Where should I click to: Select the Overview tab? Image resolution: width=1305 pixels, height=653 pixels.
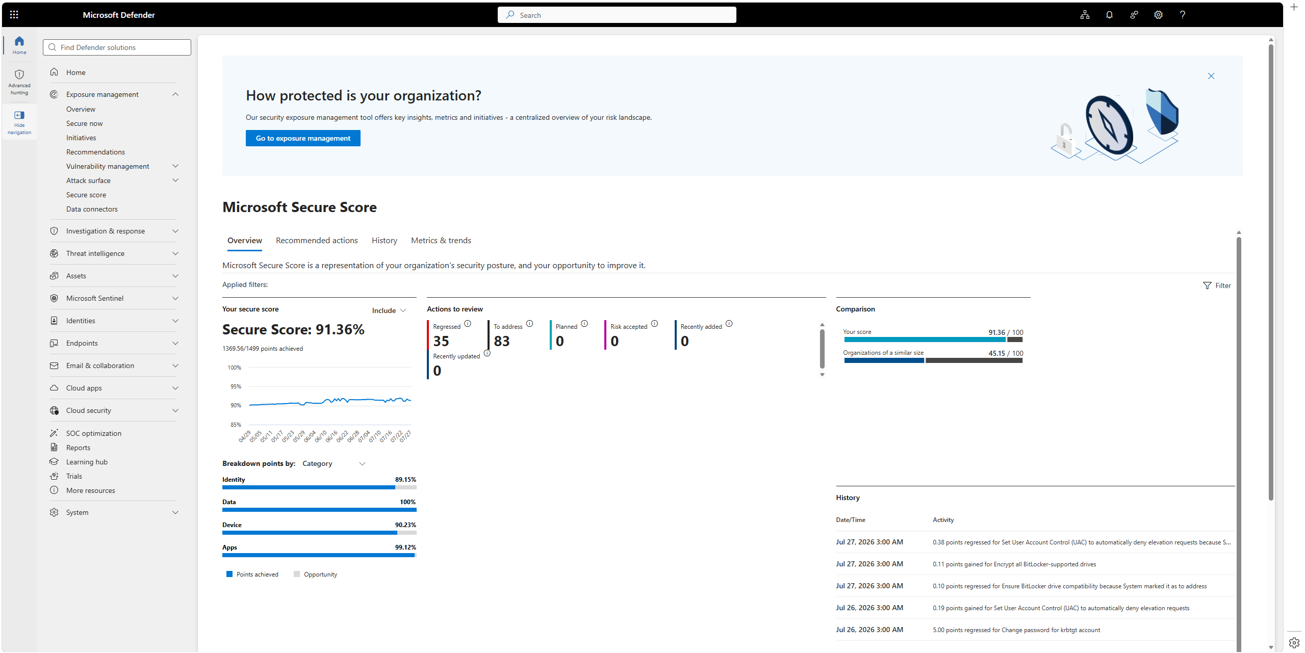pyautogui.click(x=245, y=241)
